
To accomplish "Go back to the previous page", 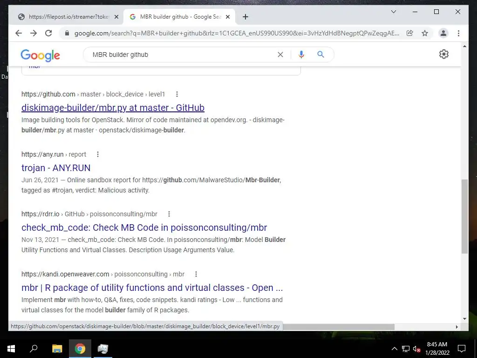I will pyautogui.click(x=19, y=33).
